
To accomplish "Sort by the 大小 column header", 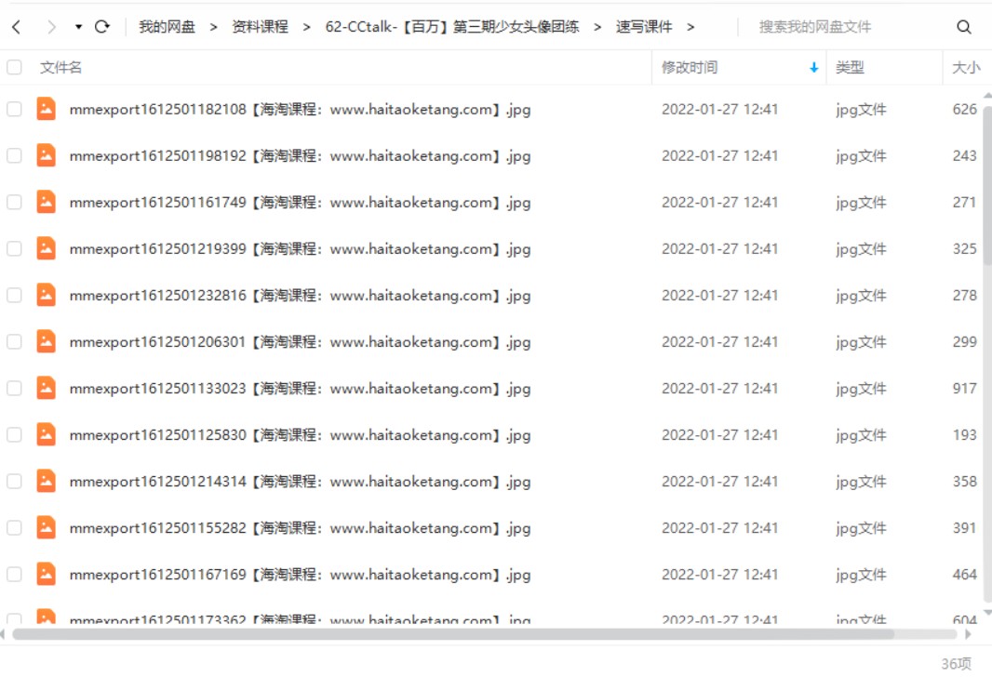I will [966, 67].
